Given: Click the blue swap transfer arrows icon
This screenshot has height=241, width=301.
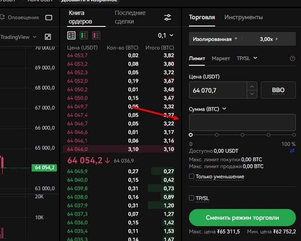Looking at the screenshot, I should tap(292, 151).
